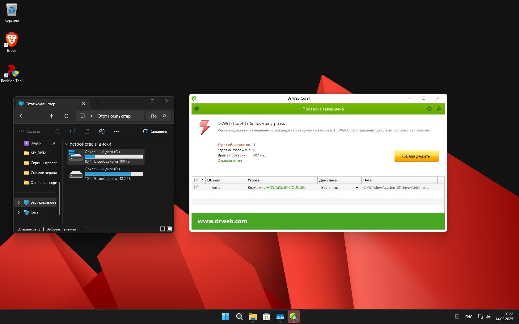The height and width of the screenshot is (324, 519).
Task: Click the cut scissors icon in Explorer
Action: [x=57, y=131]
